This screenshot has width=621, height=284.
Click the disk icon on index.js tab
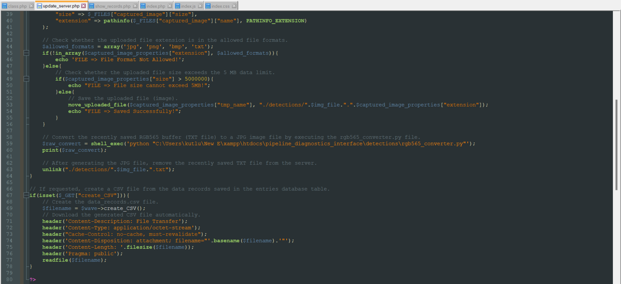[177, 6]
